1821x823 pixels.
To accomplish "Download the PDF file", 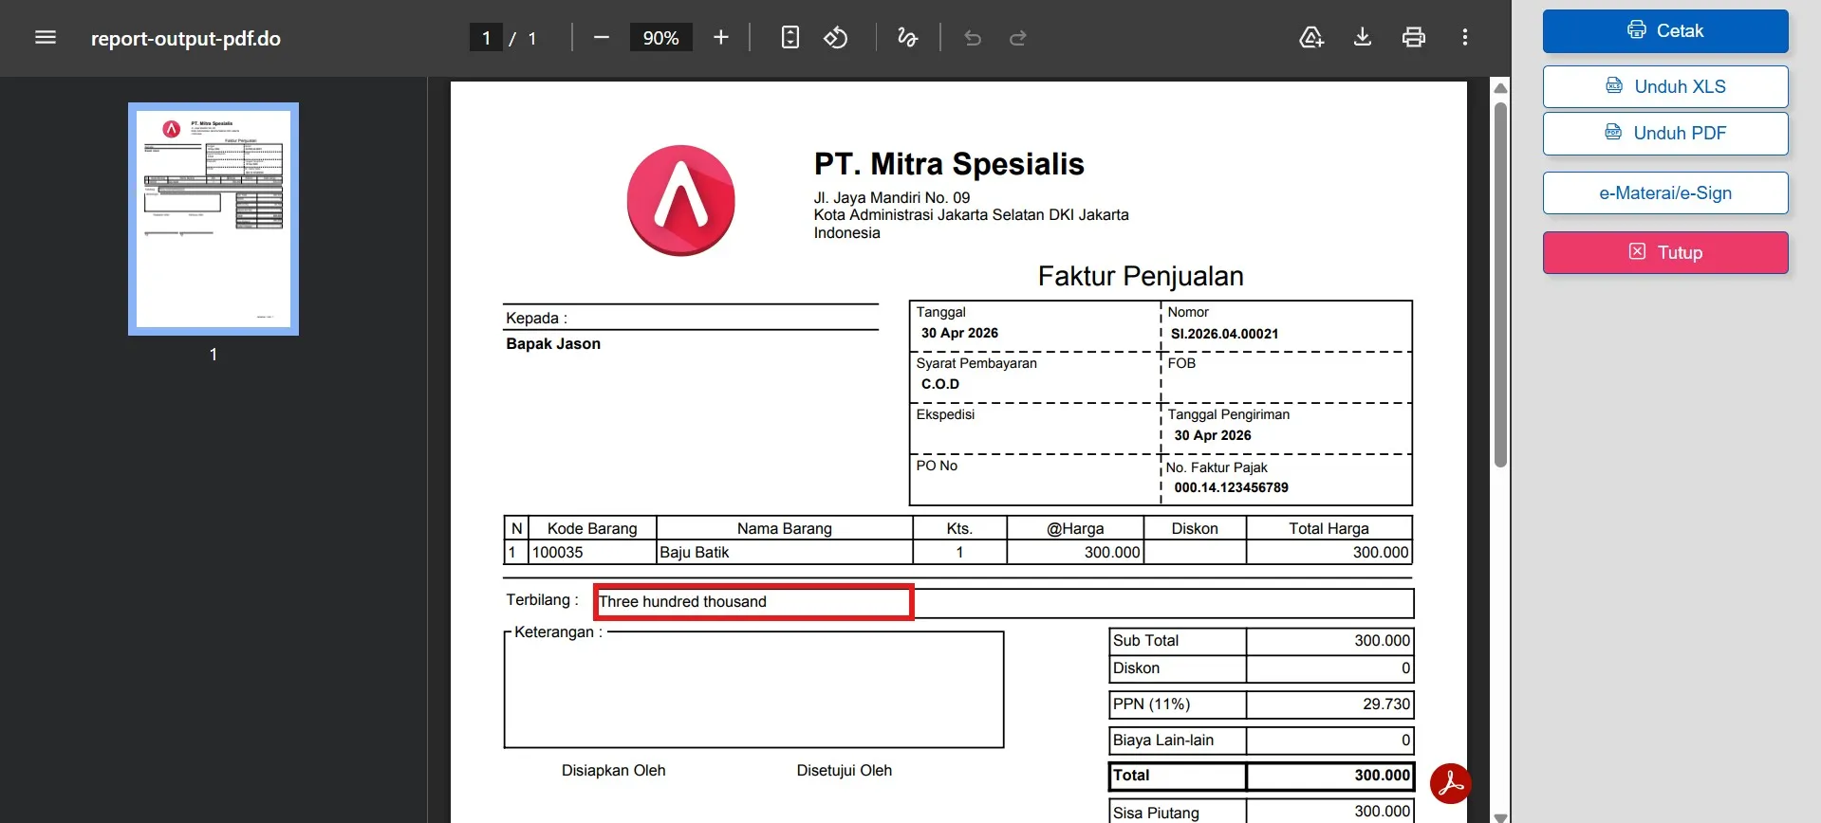I will 1363,38.
